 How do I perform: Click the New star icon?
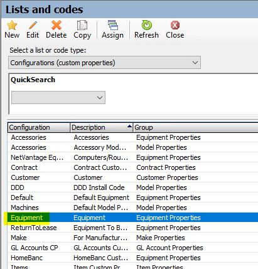12,25
